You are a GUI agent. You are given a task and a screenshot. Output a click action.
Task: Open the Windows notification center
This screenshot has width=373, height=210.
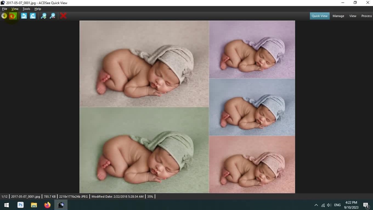click(366, 205)
